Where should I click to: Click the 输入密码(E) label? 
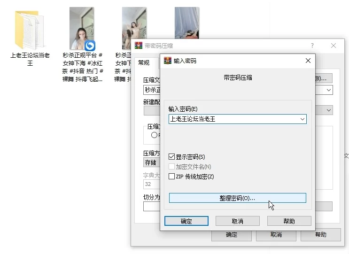tap(183, 109)
